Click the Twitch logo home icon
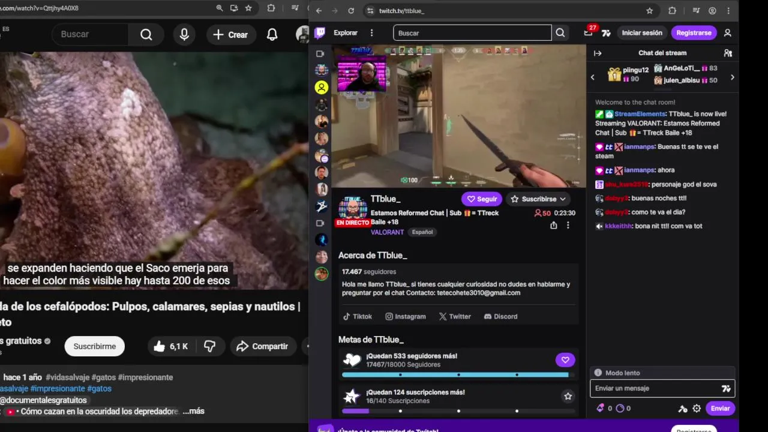 point(321,33)
